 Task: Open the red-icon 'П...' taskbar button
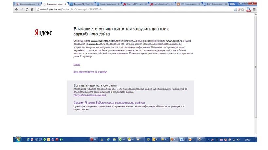pyautogui.click(x=94, y=140)
